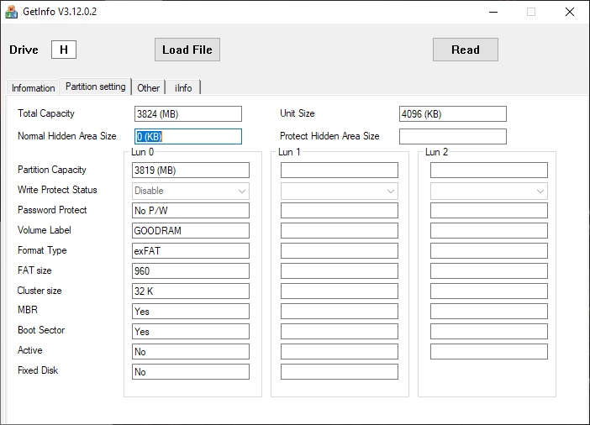Click the Fixed Disk No field in Lun 0
The height and width of the screenshot is (425, 590).
[x=191, y=371]
